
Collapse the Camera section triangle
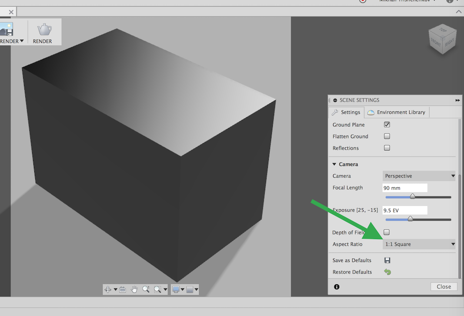(x=335, y=164)
